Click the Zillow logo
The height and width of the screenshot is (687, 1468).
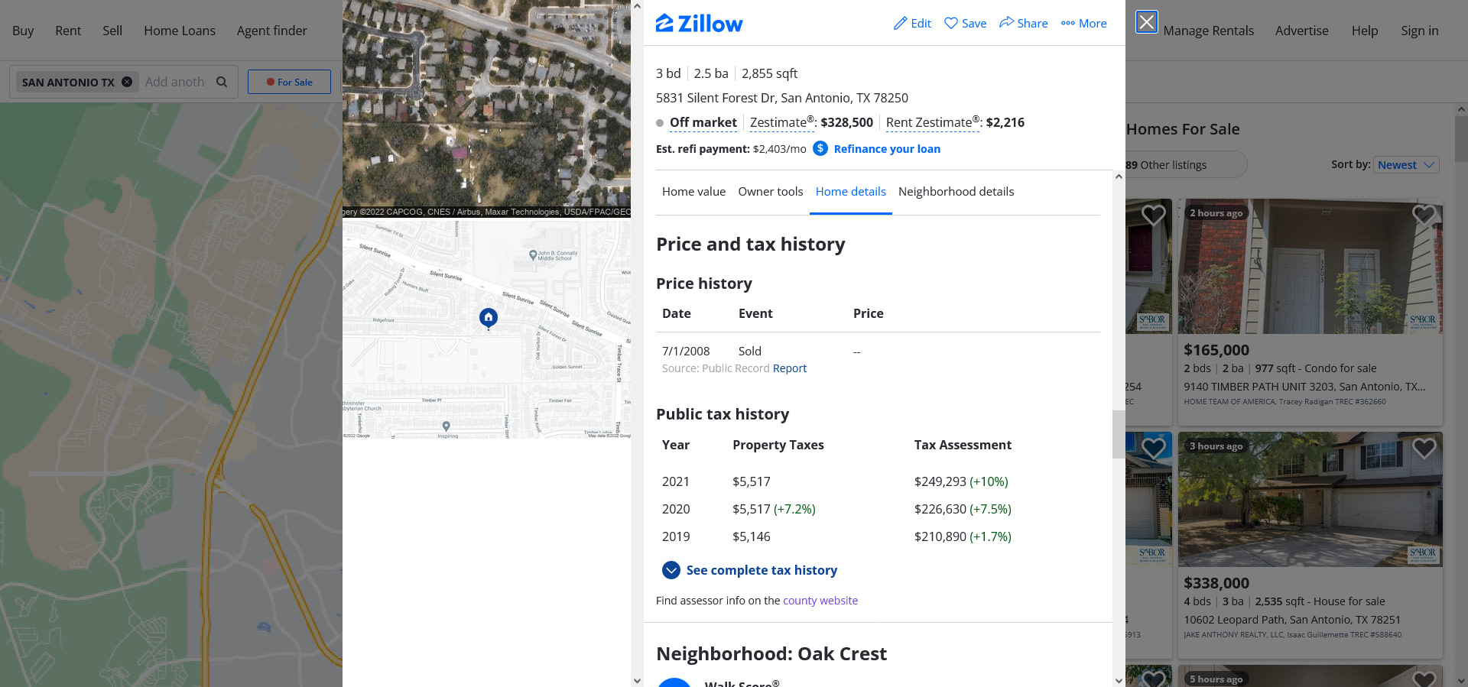pyautogui.click(x=699, y=24)
